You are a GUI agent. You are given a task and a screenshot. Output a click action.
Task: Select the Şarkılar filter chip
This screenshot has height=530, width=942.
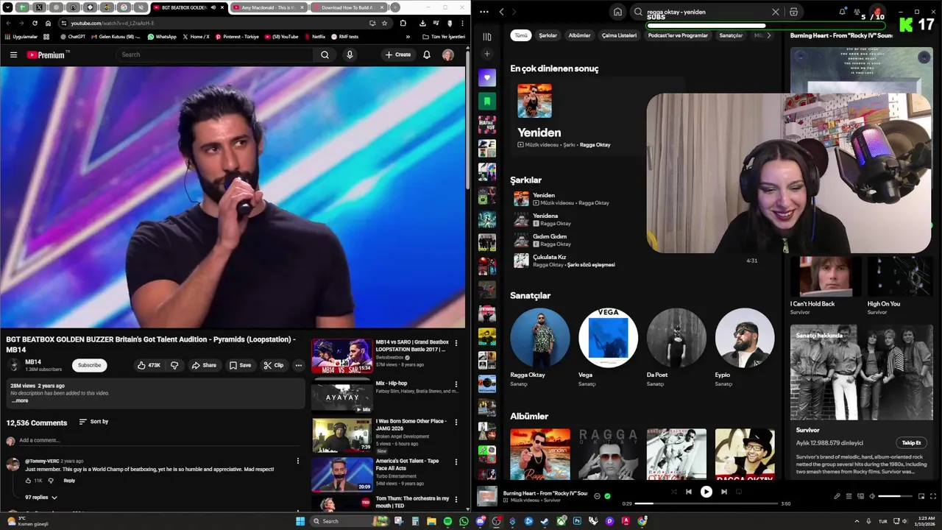pos(548,35)
